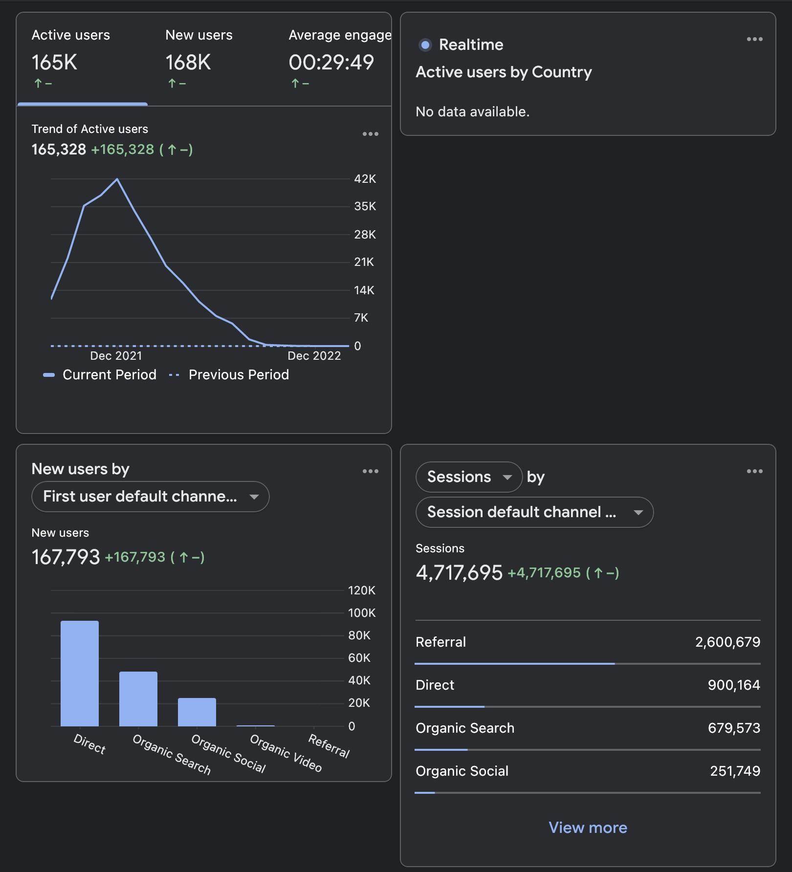Open more options on Realtime card
792x872 pixels.
pos(754,39)
